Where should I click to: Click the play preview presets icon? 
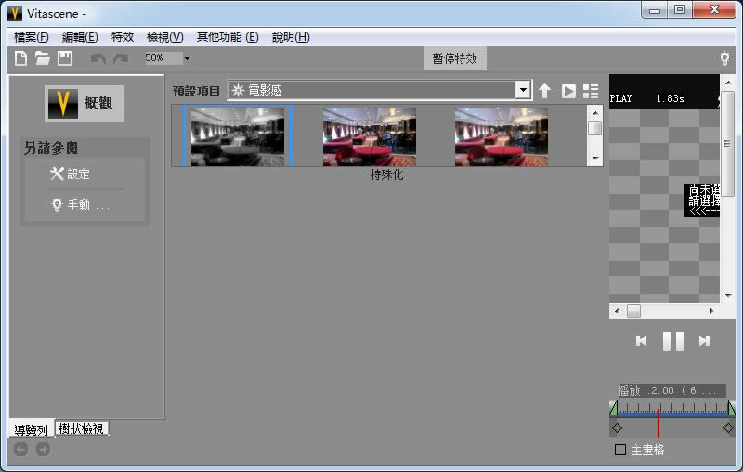coord(568,91)
